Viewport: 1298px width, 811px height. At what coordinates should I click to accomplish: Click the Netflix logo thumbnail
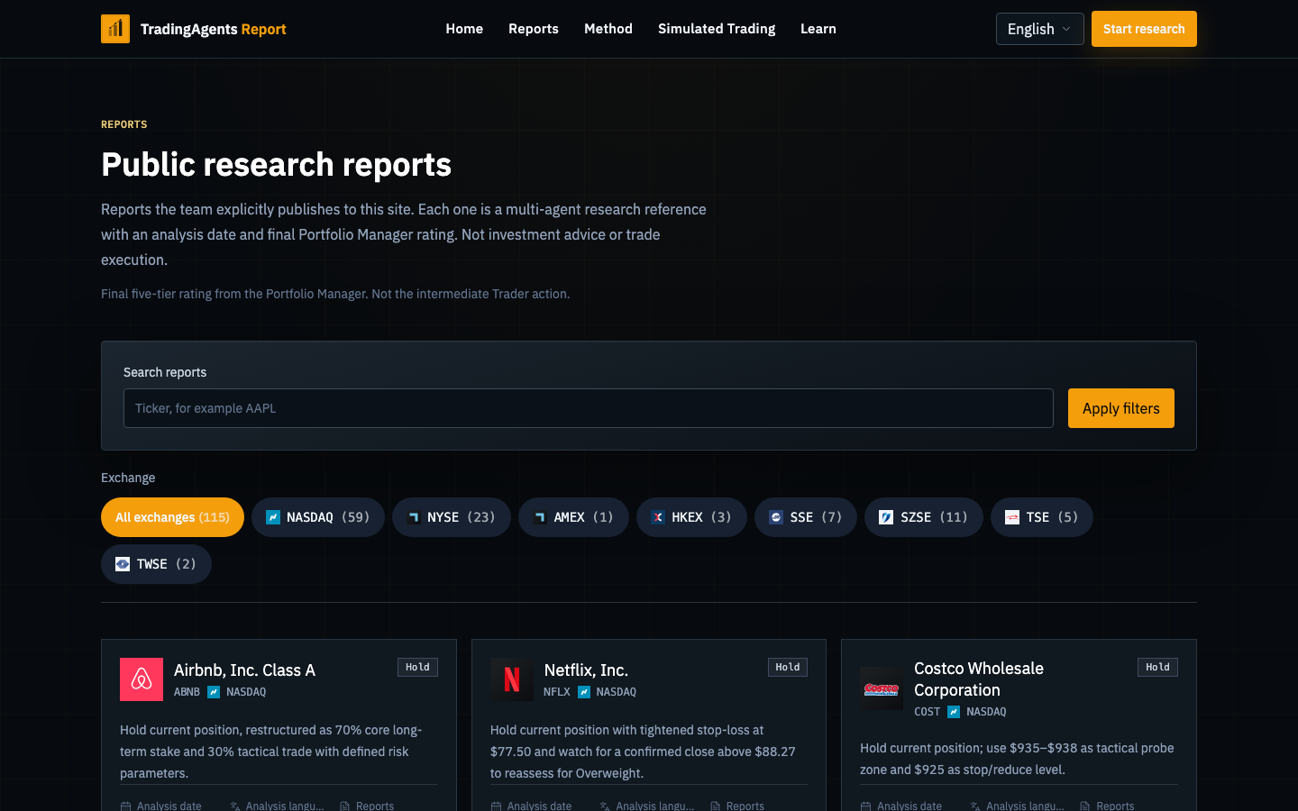click(512, 679)
